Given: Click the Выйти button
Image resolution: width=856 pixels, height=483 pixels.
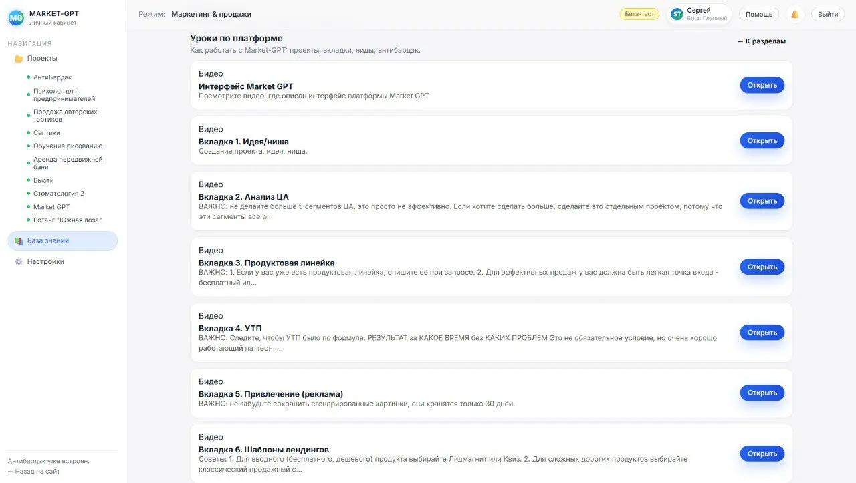Looking at the screenshot, I should point(828,14).
